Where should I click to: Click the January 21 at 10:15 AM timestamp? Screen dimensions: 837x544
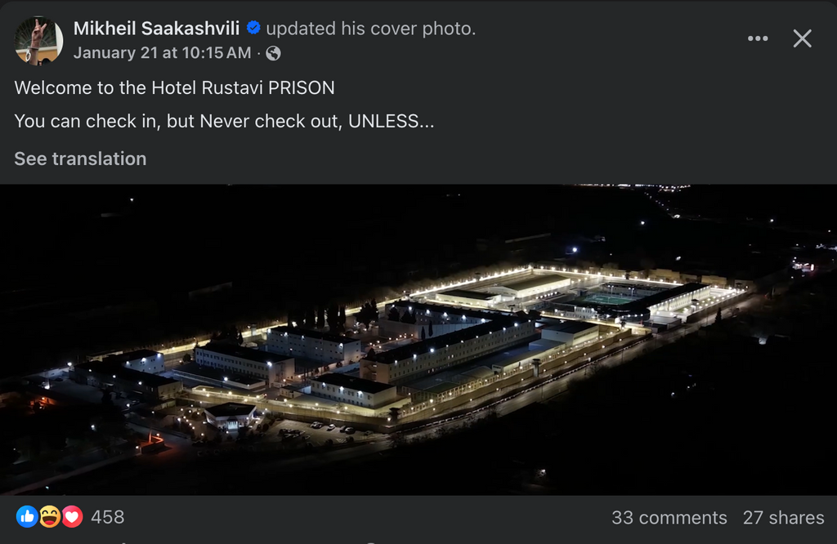[x=162, y=53]
